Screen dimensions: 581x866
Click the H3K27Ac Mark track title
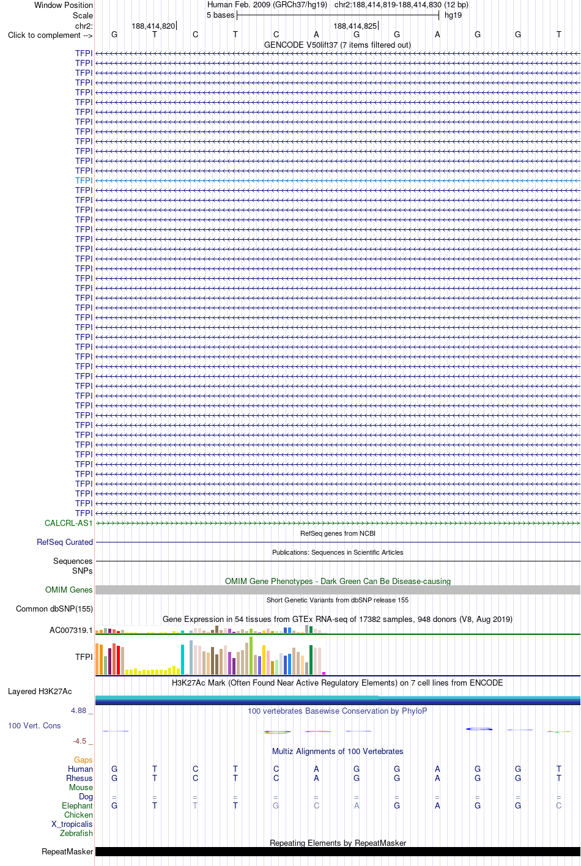(x=338, y=683)
